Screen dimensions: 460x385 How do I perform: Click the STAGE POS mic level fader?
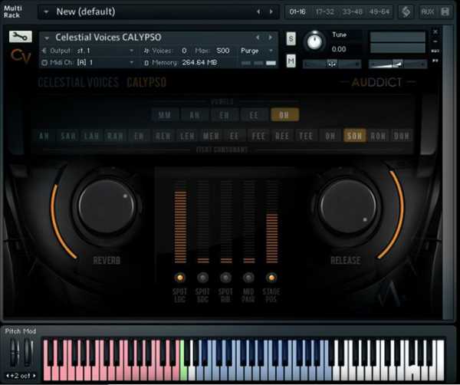coord(271,222)
